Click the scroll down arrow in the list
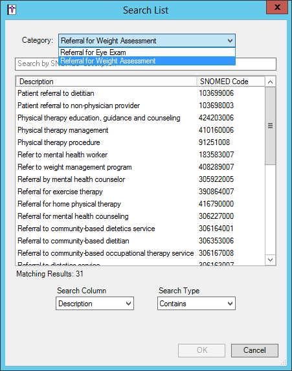Image resolution: width=292 pixels, height=371 pixels. point(270,260)
